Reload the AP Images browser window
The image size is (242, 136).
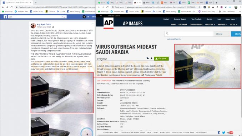pyautogui.click(x=107, y=7)
